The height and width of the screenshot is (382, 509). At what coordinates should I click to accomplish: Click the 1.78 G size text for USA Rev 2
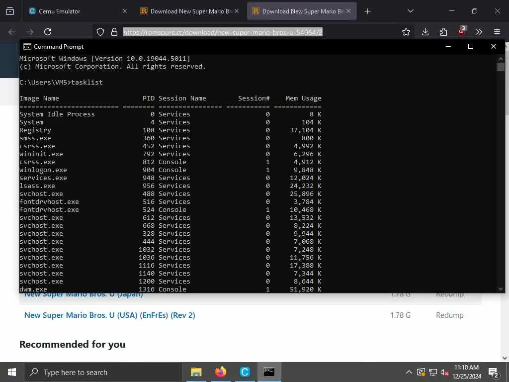click(x=401, y=315)
